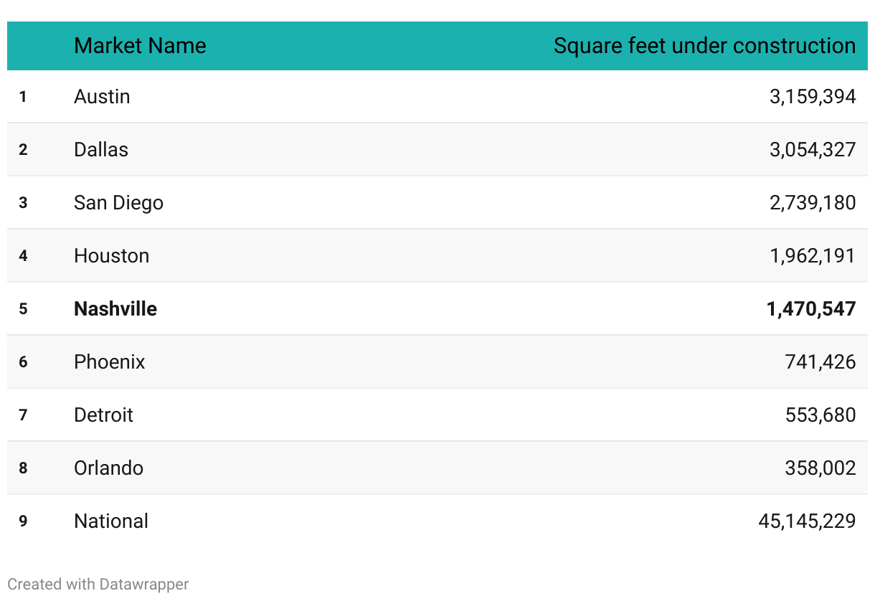The height and width of the screenshot is (601, 875).
Task: Click the Orlando market name
Action: (x=108, y=468)
